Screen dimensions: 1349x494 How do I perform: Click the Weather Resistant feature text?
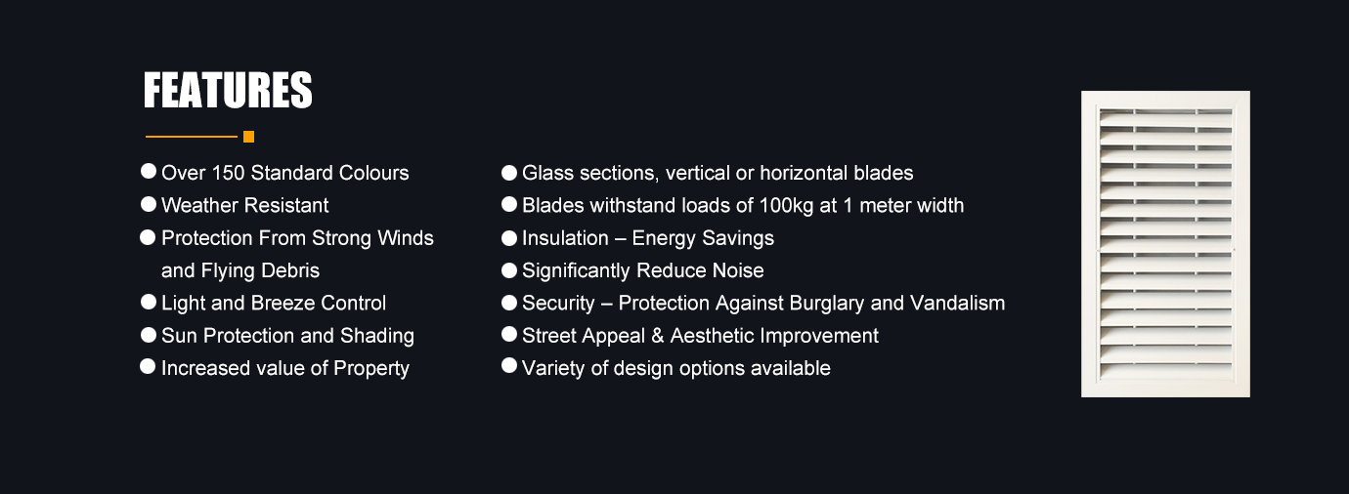(x=245, y=206)
